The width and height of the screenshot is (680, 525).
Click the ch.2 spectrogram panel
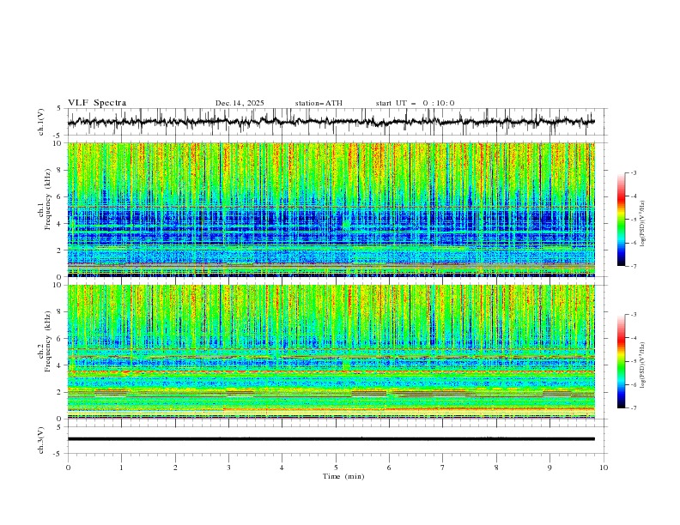point(331,352)
